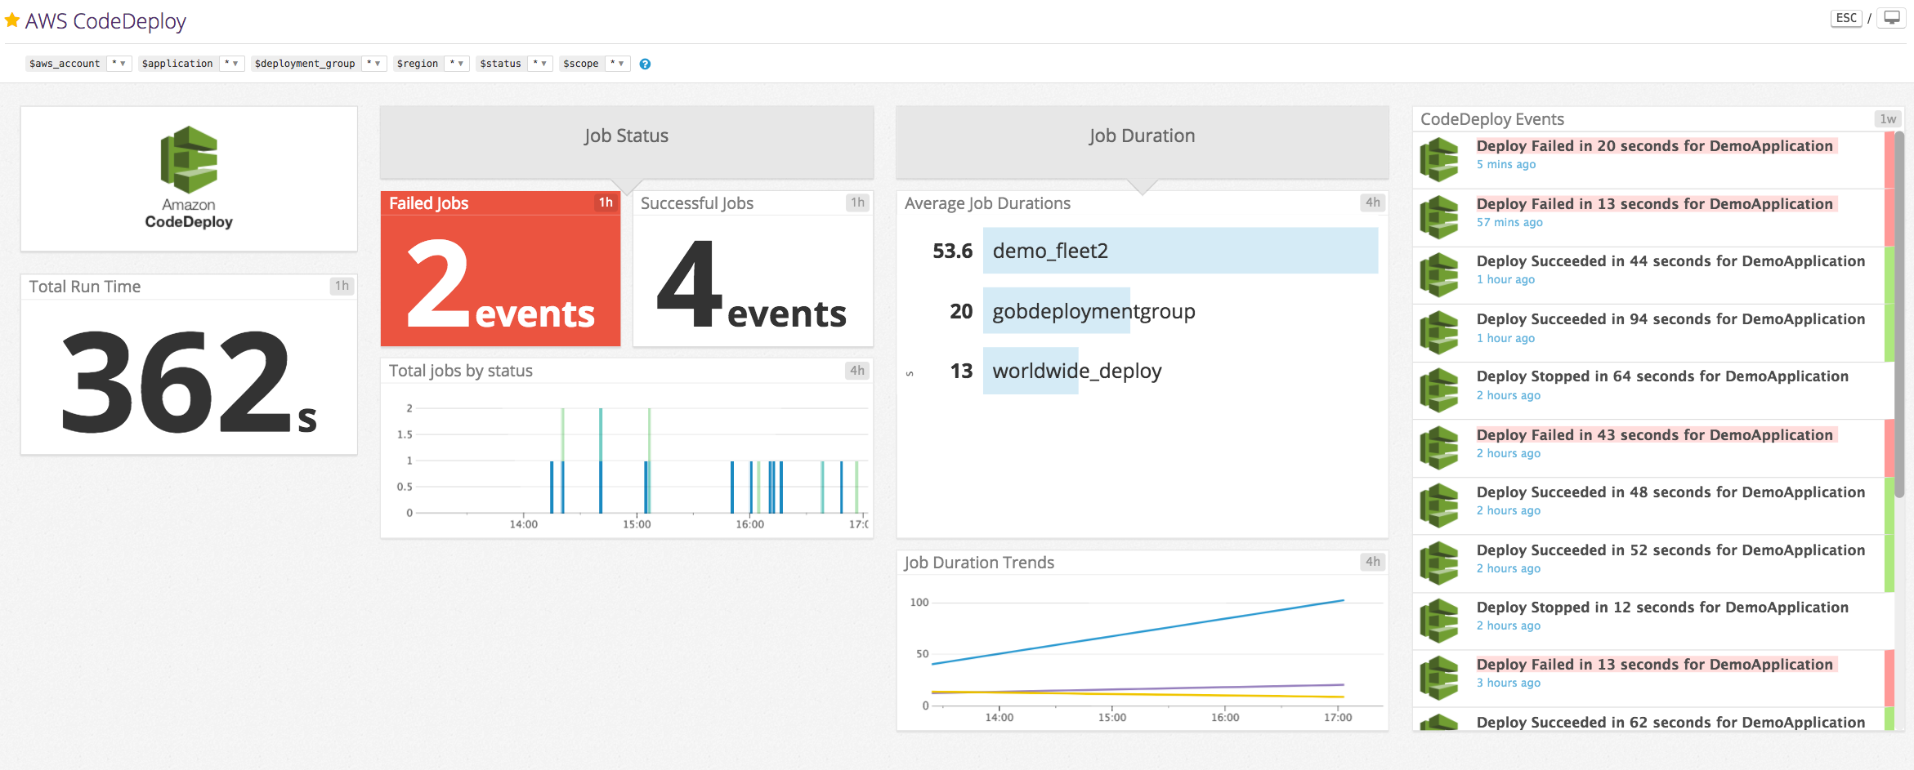This screenshot has width=1914, height=770.
Task: Expand the $deployment_group variable dropdown
Action: click(x=374, y=63)
